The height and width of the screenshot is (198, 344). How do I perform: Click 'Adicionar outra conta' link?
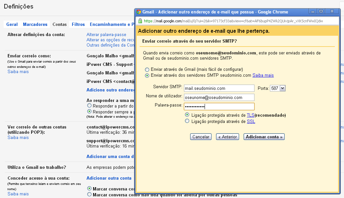point(109,178)
